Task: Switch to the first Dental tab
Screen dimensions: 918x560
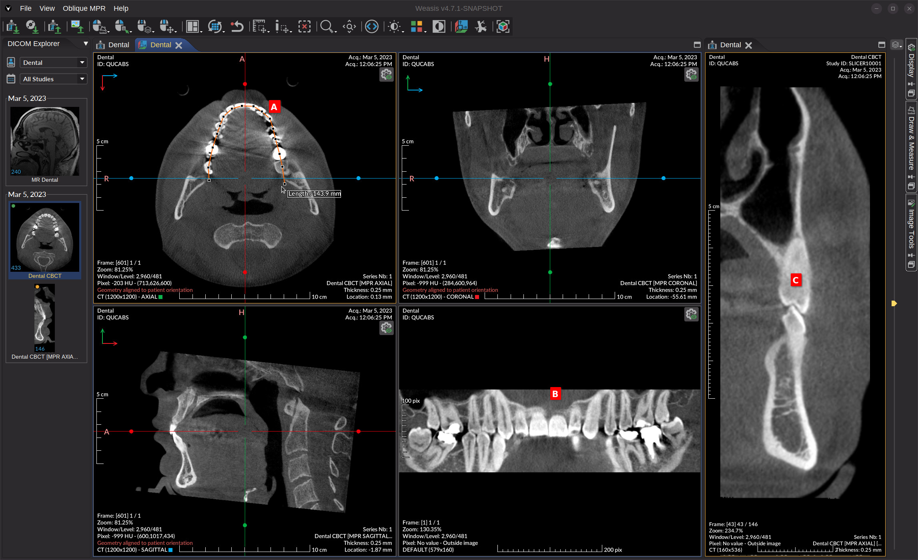Action: coord(113,45)
